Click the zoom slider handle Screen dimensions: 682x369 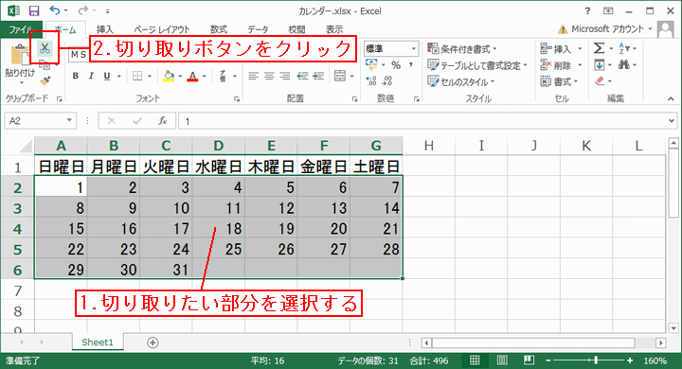tap(596, 360)
